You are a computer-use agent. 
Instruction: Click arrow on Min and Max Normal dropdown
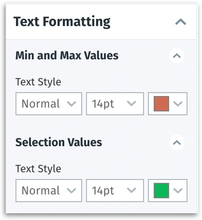72,104
